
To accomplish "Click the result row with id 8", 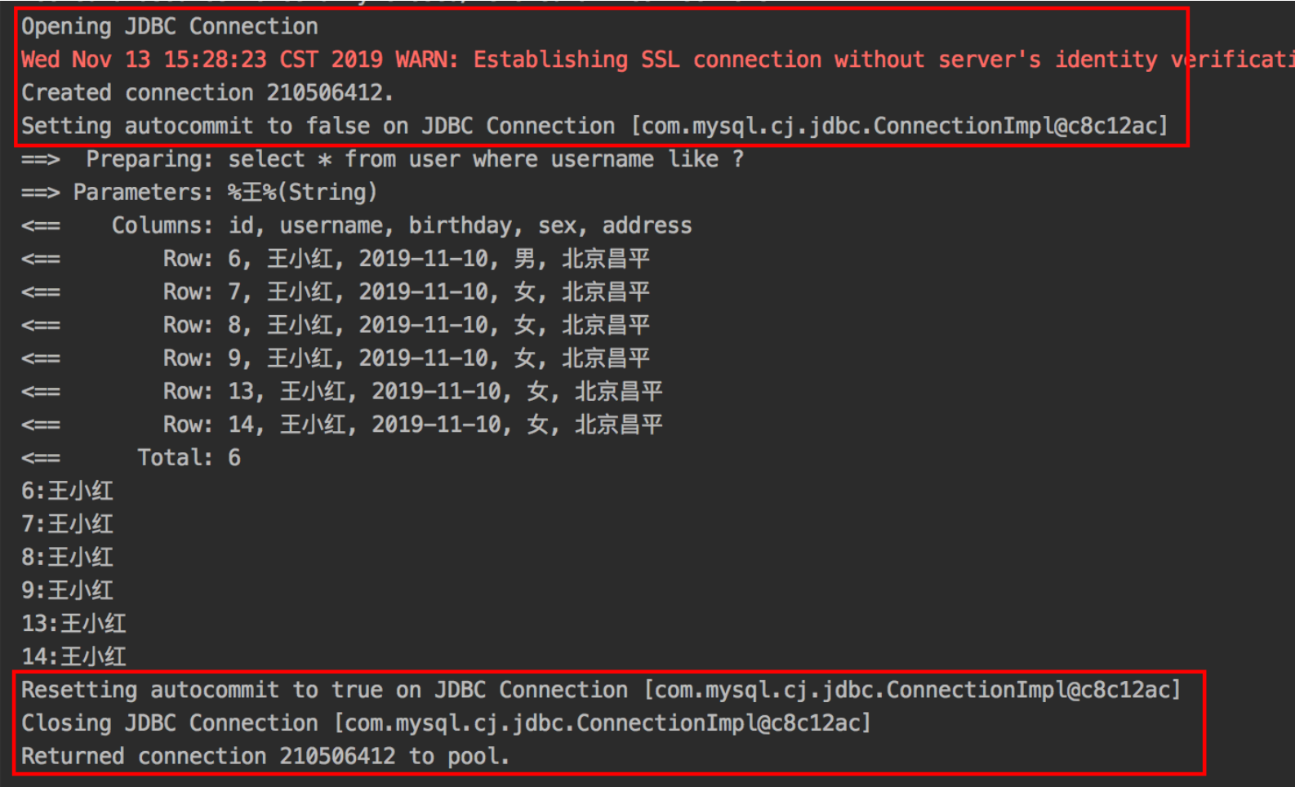I will tap(406, 326).
